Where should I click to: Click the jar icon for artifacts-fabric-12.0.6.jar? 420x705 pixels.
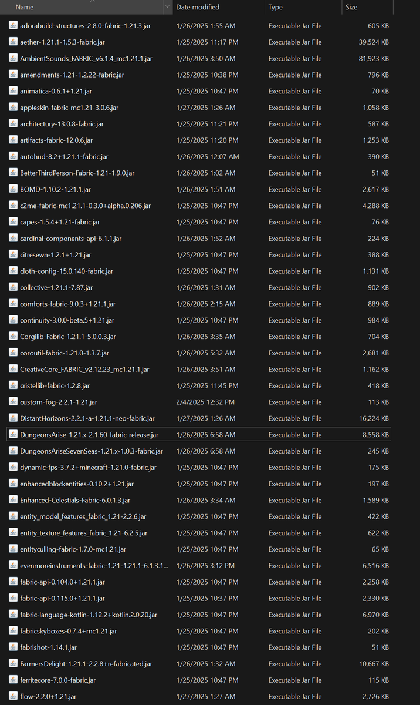point(13,140)
